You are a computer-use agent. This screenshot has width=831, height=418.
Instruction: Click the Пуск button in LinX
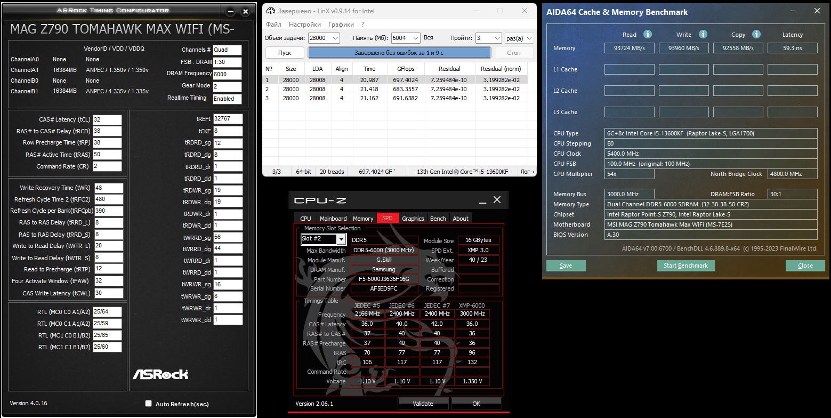pos(285,53)
